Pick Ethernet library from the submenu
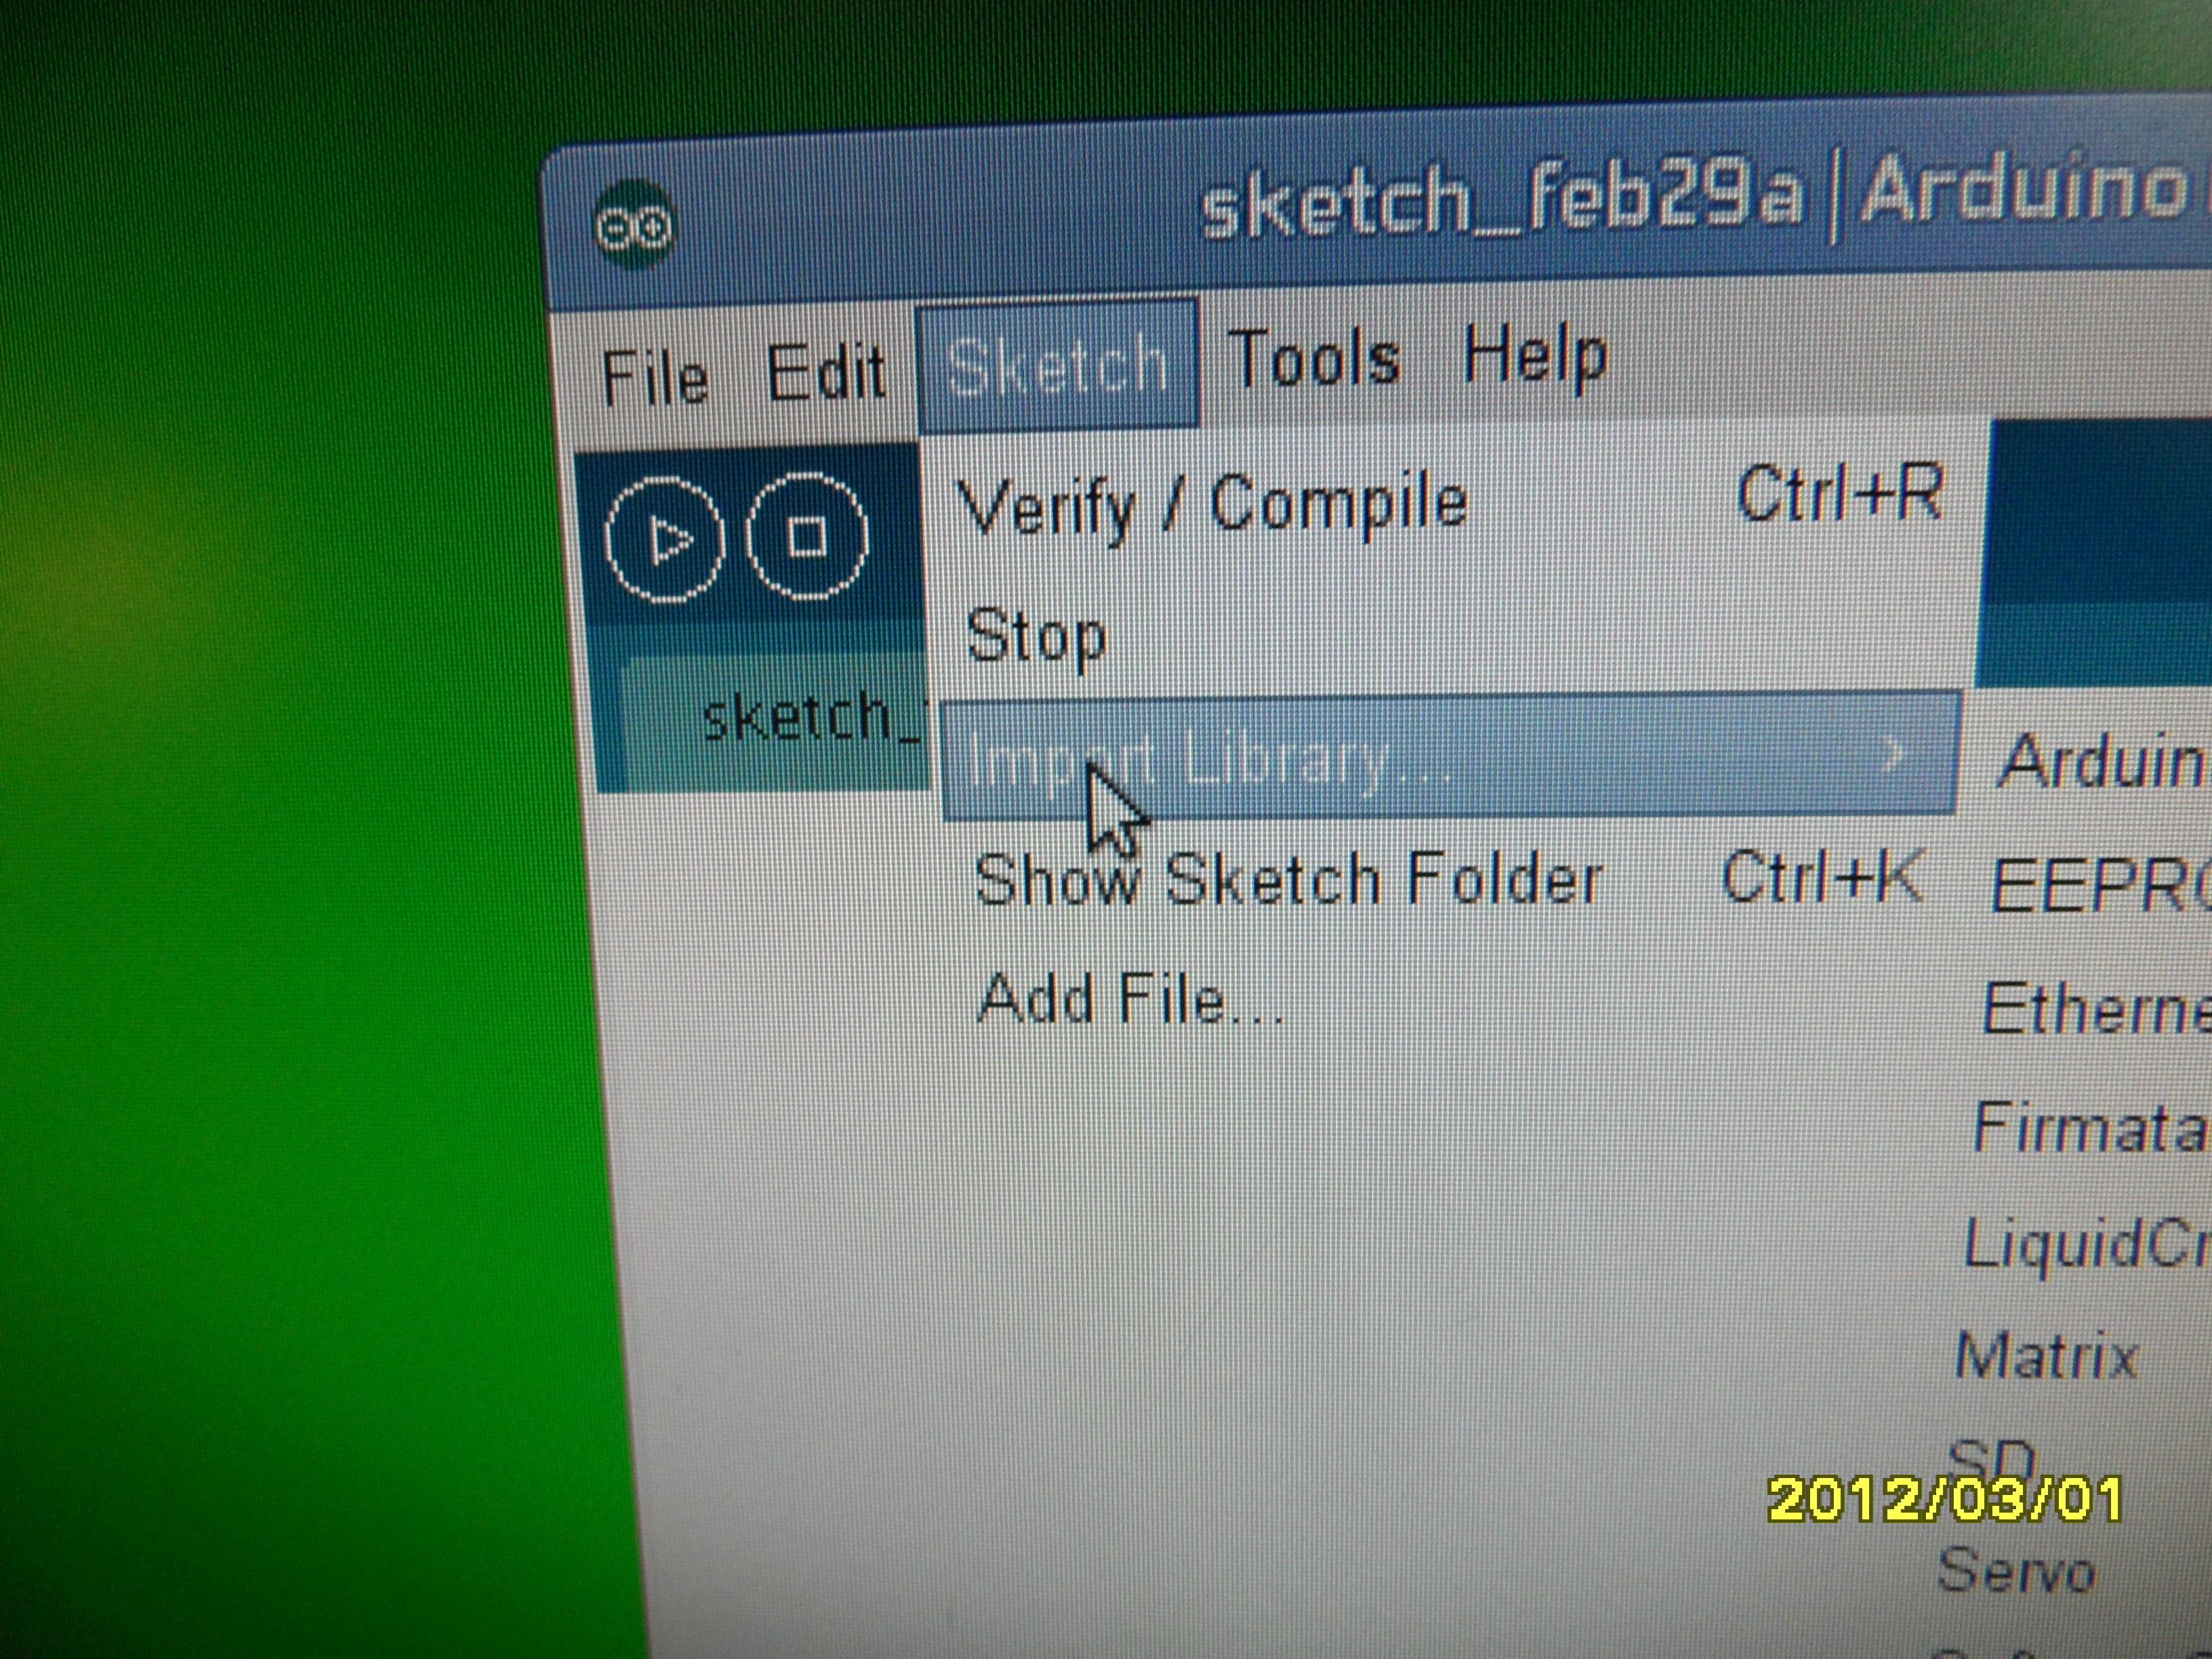The height and width of the screenshot is (1659, 2212). [x=2097, y=1009]
